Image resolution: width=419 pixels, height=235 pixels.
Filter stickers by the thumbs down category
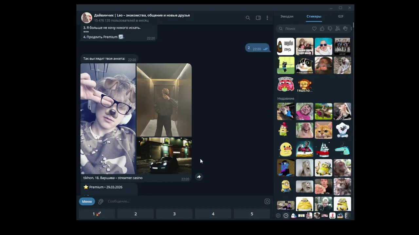(330, 29)
